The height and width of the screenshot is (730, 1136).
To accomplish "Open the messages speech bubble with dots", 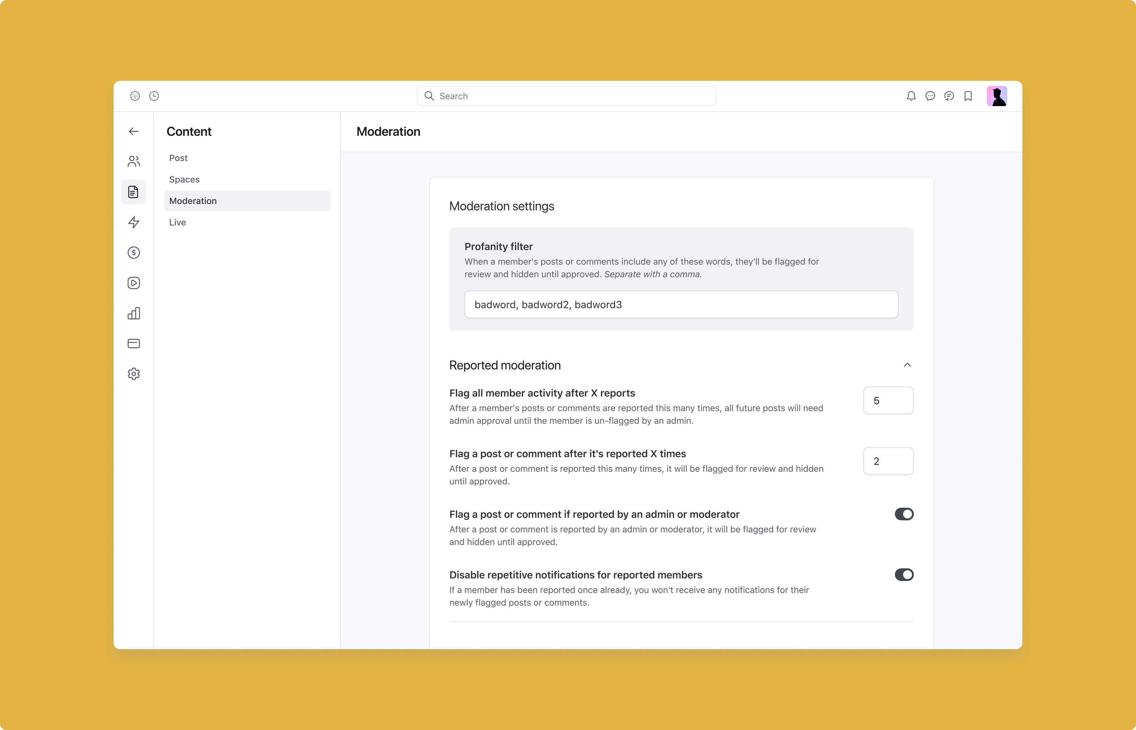I will tap(930, 96).
